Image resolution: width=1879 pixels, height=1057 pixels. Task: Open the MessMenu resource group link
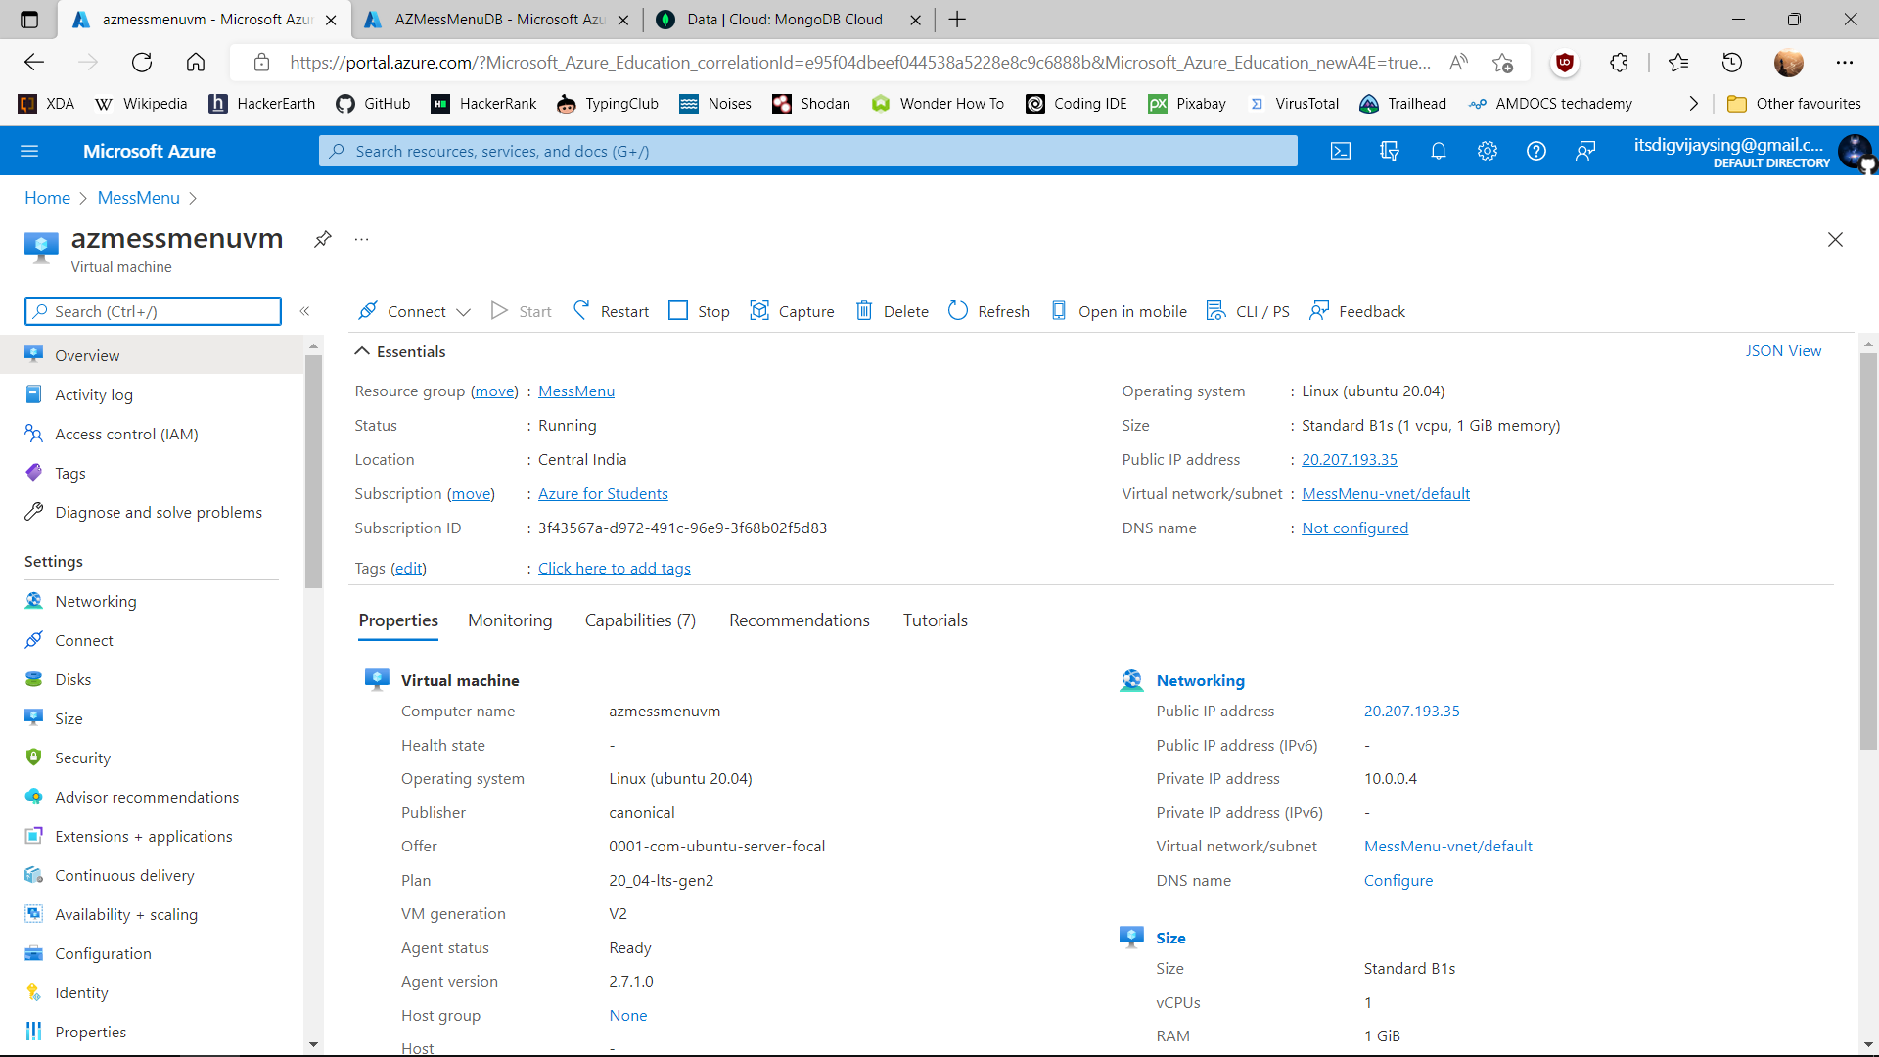[575, 391]
